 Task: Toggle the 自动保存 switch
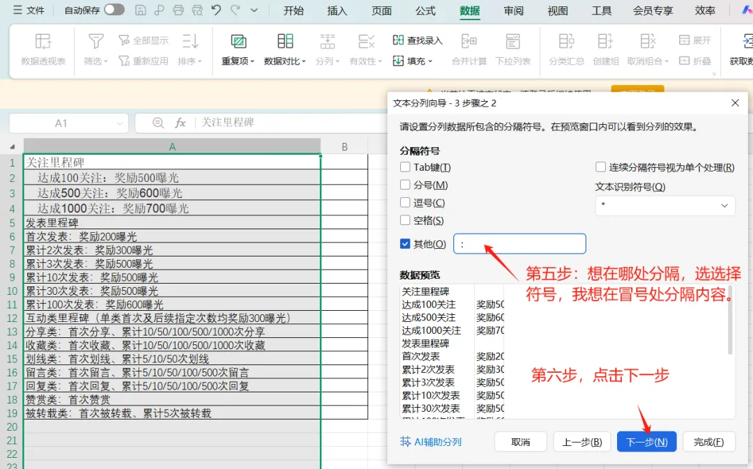114,10
